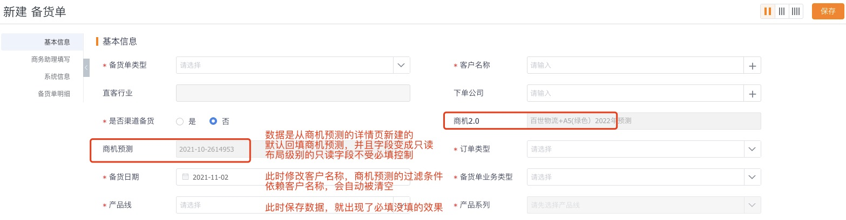The image size is (846, 220).
Task: Switch to two-column layout icon
Action: pyautogui.click(x=768, y=11)
